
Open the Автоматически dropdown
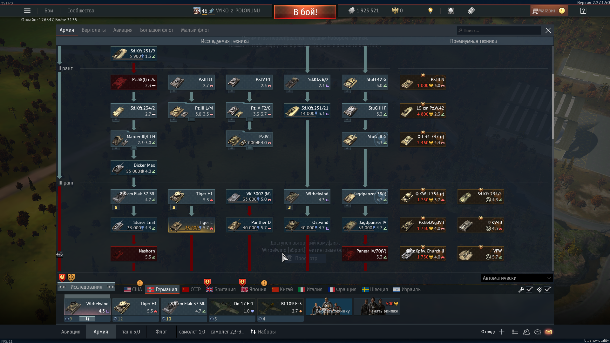(x=517, y=278)
